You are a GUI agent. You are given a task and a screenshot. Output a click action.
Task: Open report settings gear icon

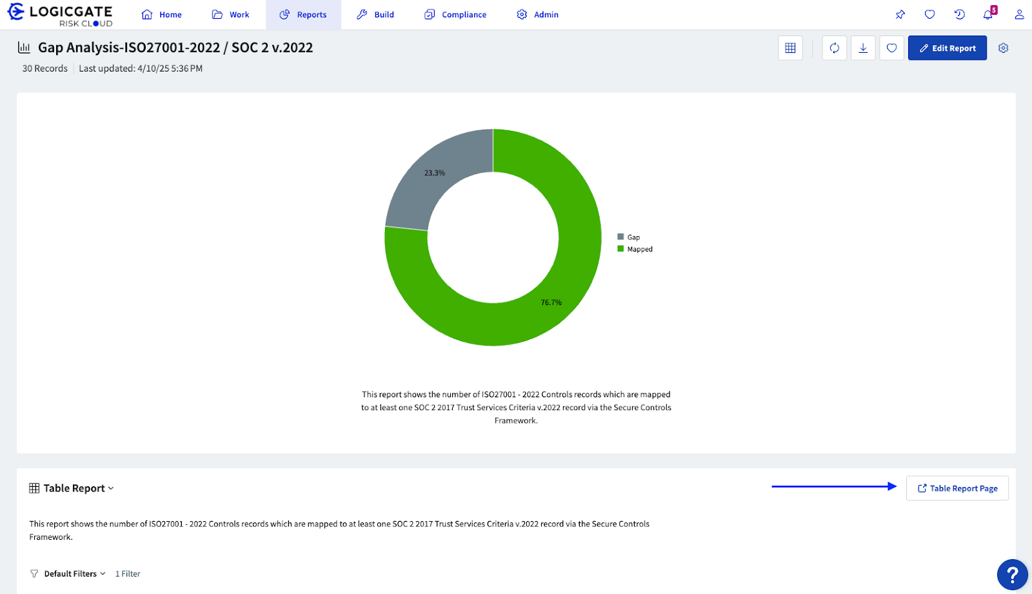click(x=1003, y=48)
